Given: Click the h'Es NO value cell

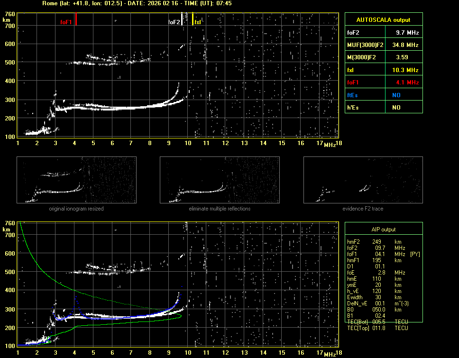Looking at the screenshot, I should tap(396, 108).
